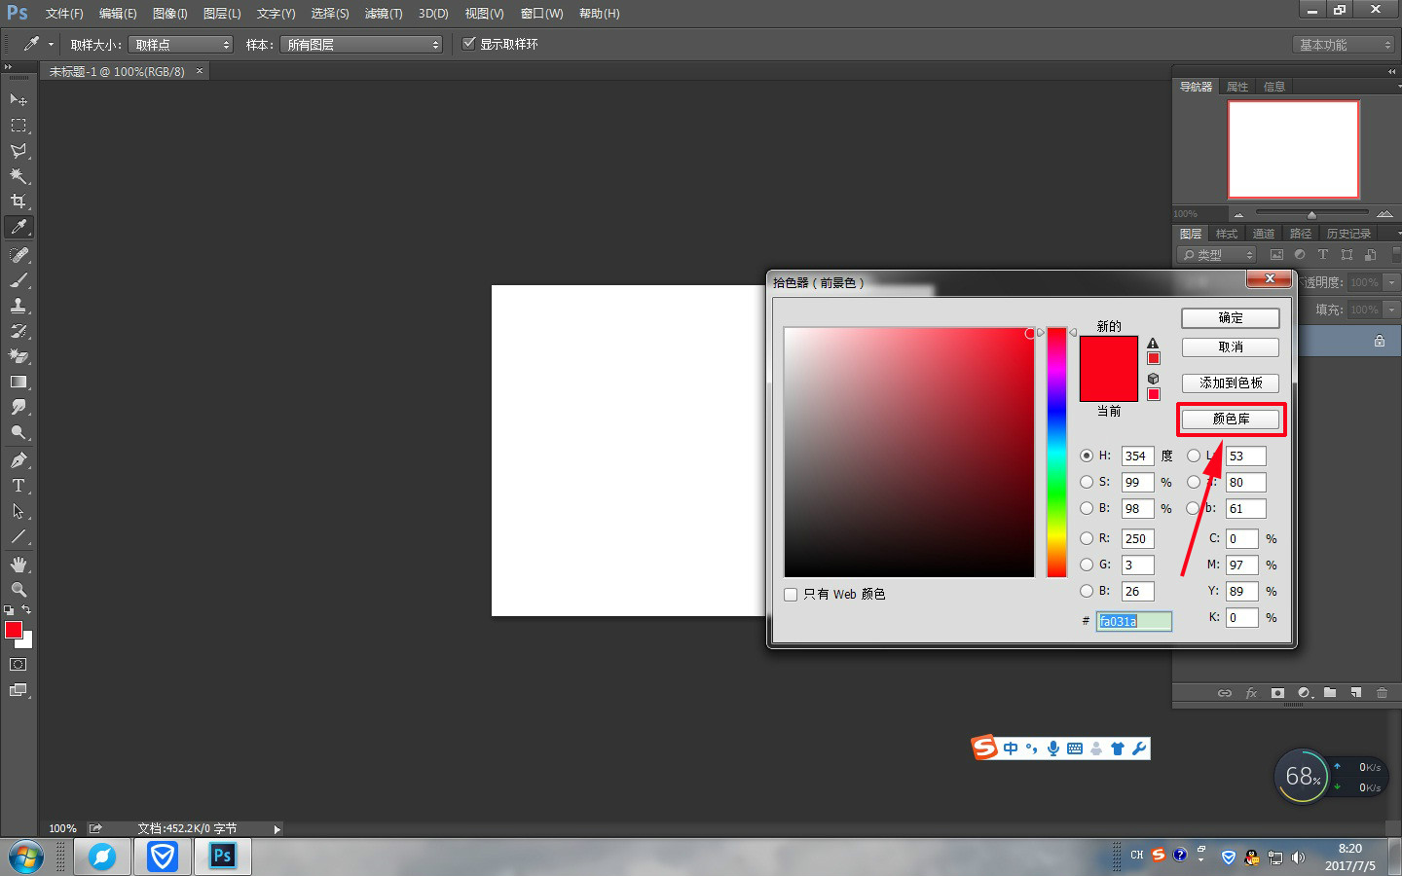Open the 滤镜(T) menu
Screen dimensions: 1402x876
384,14
